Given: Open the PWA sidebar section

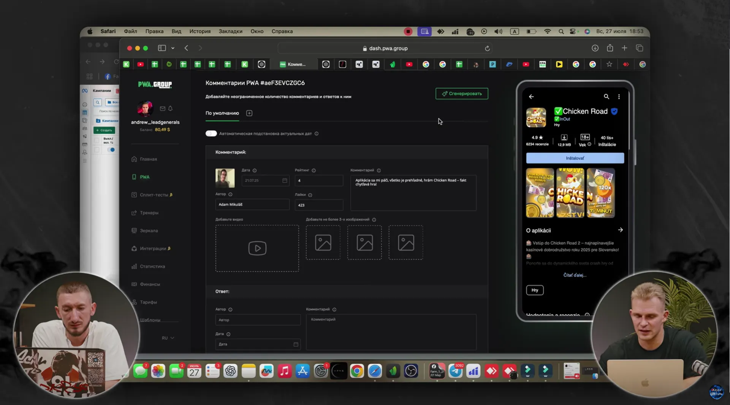Looking at the screenshot, I should 141,177.
